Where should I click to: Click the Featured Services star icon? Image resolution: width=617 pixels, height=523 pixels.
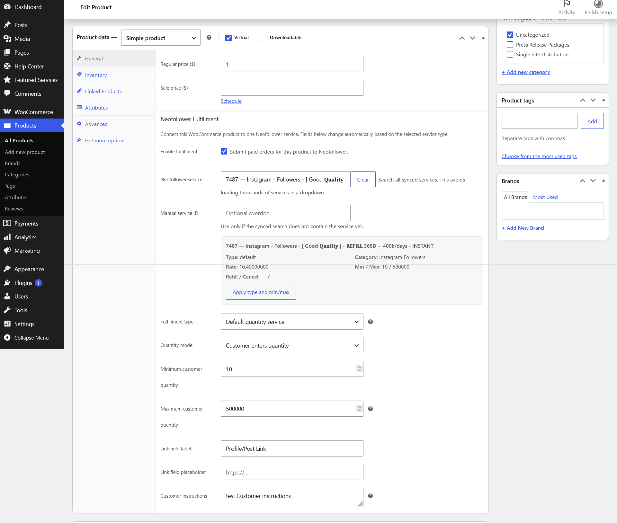point(7,80)
